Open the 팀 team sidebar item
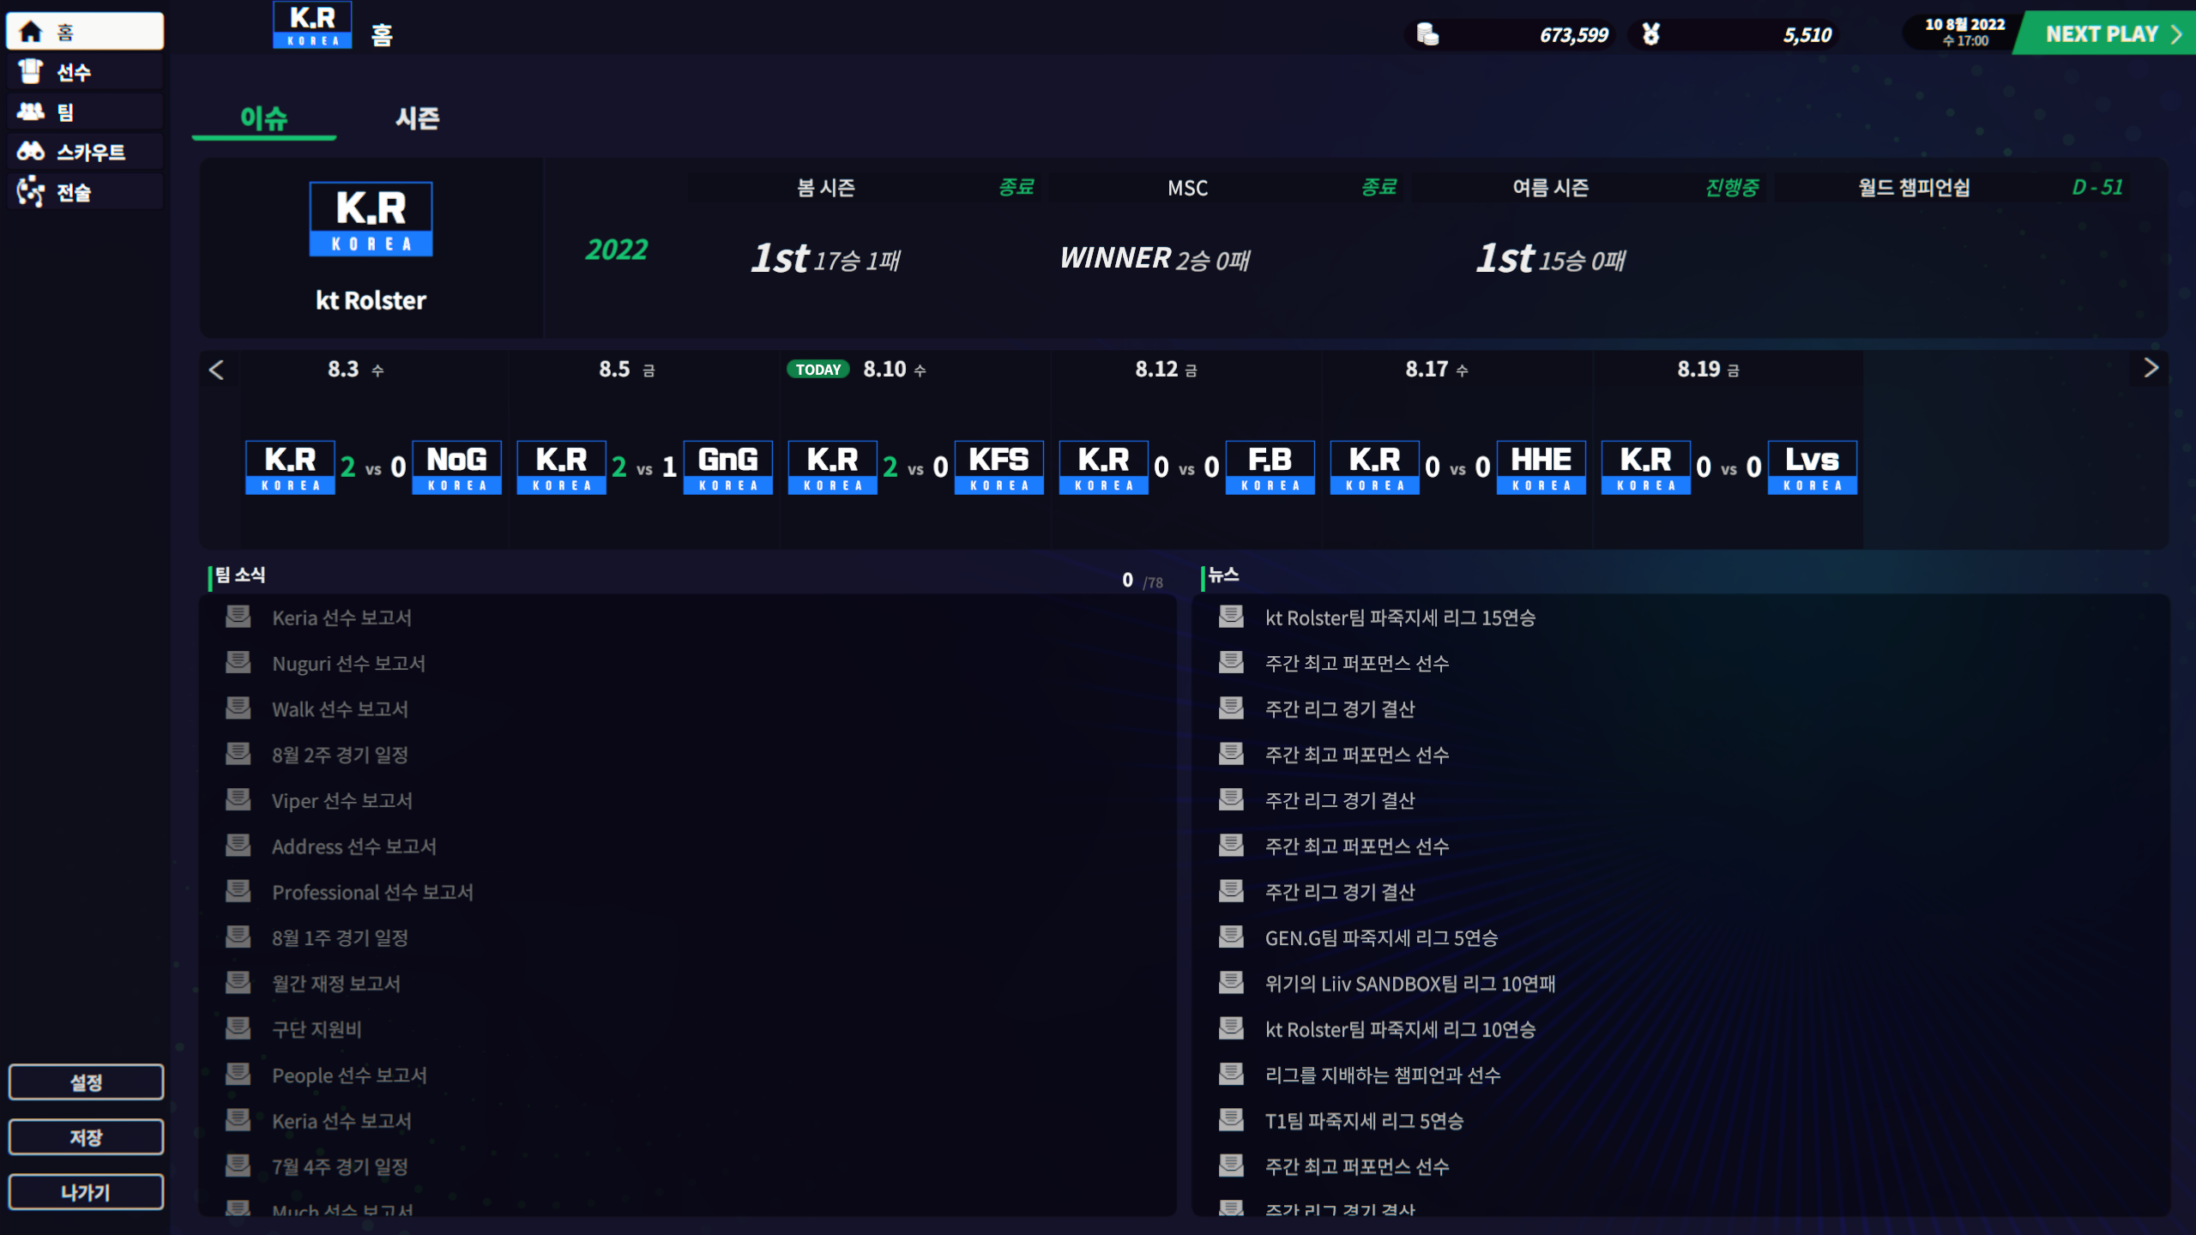Viewport: 2196px width, 1235px height. click(x=85, y=111)
